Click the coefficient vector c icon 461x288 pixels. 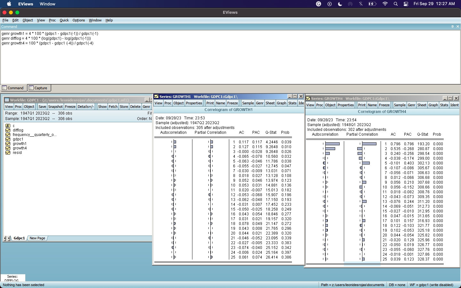click(x=8, y=126)
